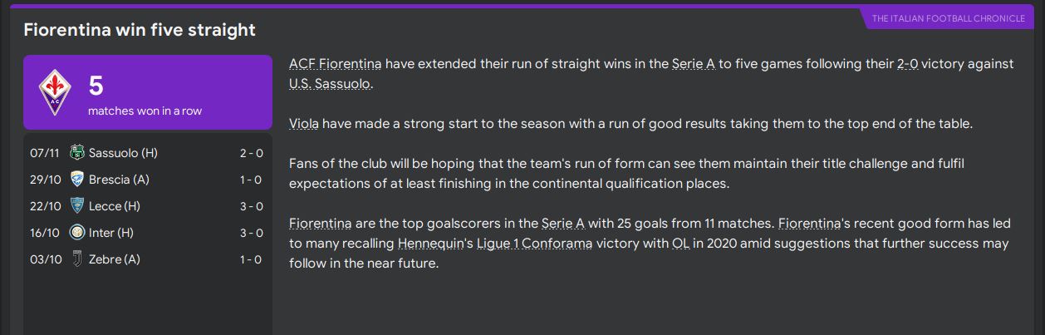Click The Italian Football Chronicle label
Screen dimensions: 1045x335
(948, 18)
